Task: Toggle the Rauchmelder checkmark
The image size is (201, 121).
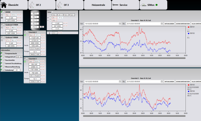Action: (1, 60)
